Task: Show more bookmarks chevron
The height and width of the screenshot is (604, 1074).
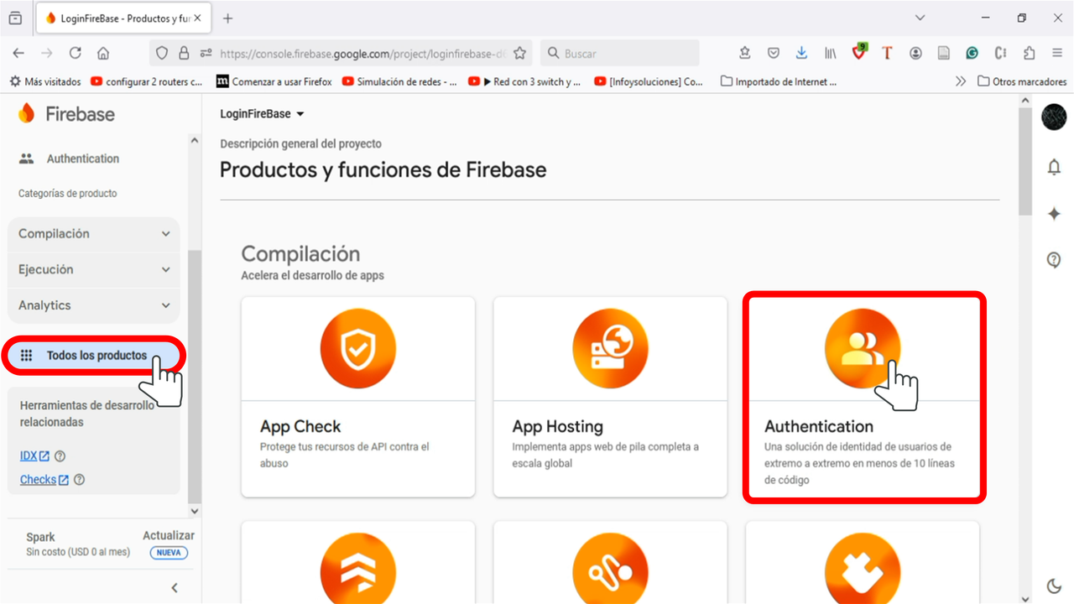Action: [x=961, y=81]
